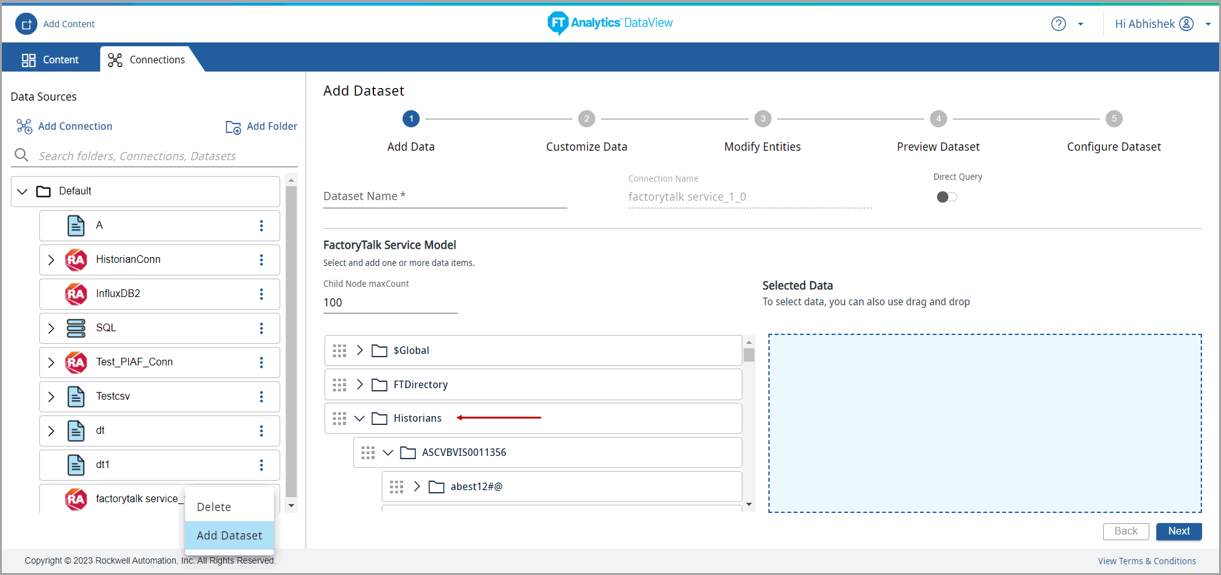
Task: Open the kebab menu for Test_PIAF_Conn
Action: point(261,363)
